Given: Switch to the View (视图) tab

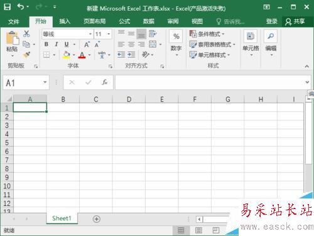Looking at the screenshot, I should pos(197,21).
